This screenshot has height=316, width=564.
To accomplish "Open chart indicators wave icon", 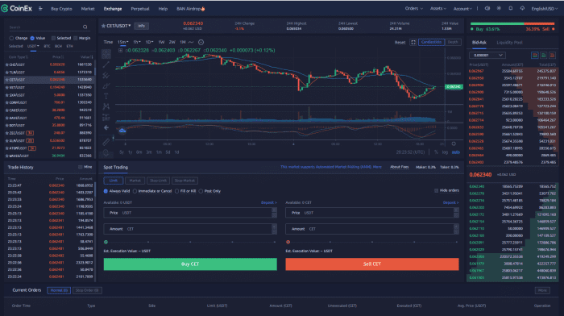I will [191, 42].
